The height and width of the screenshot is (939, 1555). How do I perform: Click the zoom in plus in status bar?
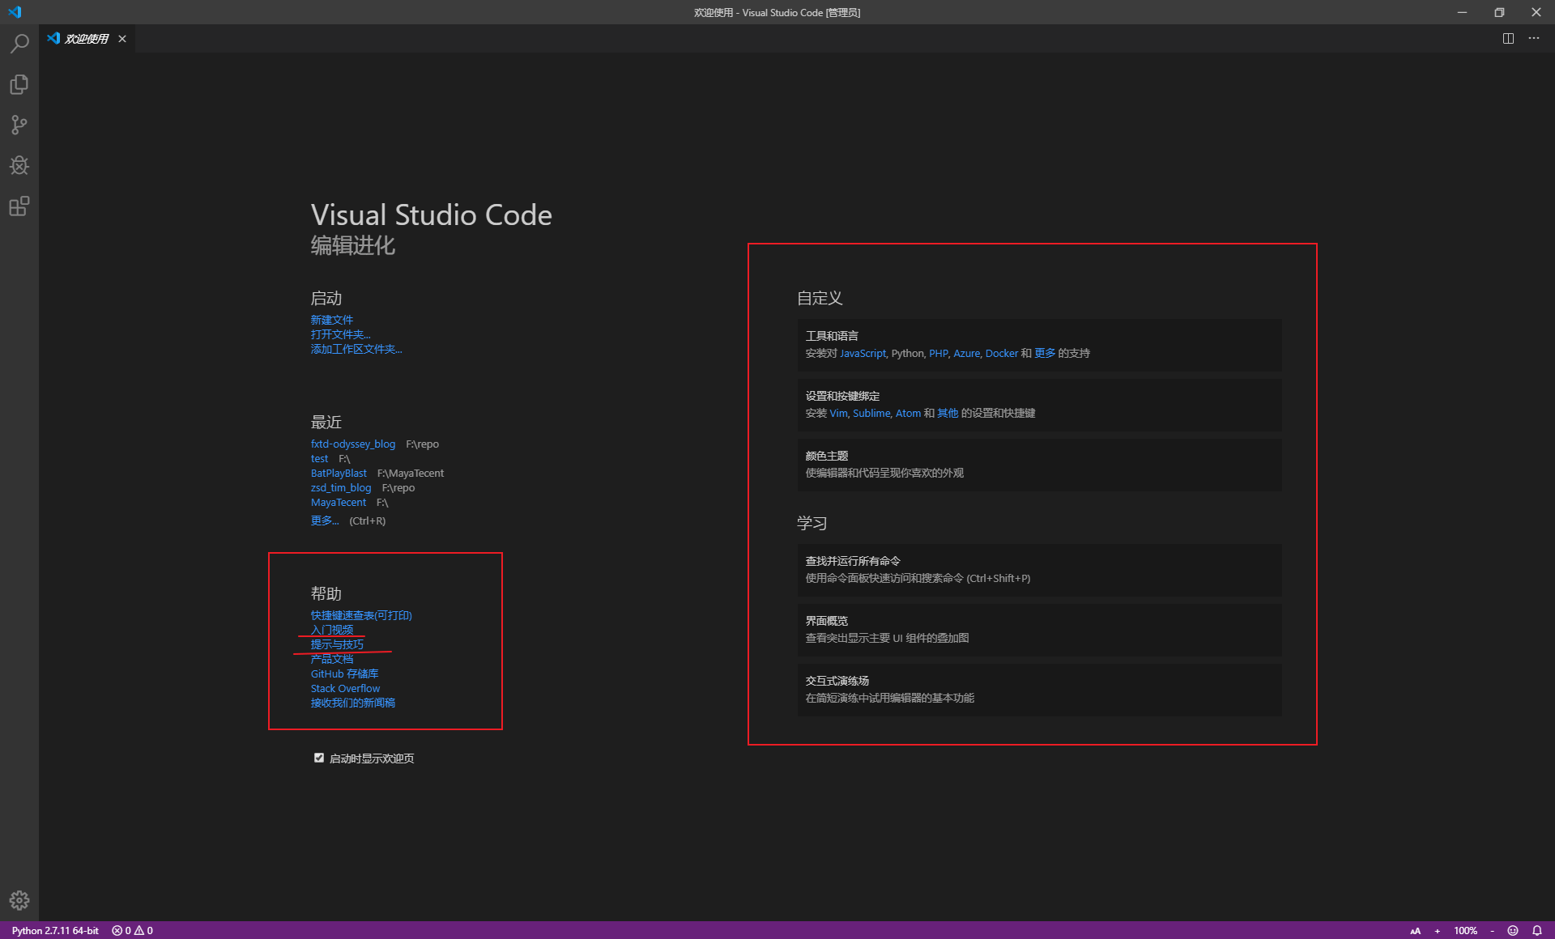point(1438,931)
